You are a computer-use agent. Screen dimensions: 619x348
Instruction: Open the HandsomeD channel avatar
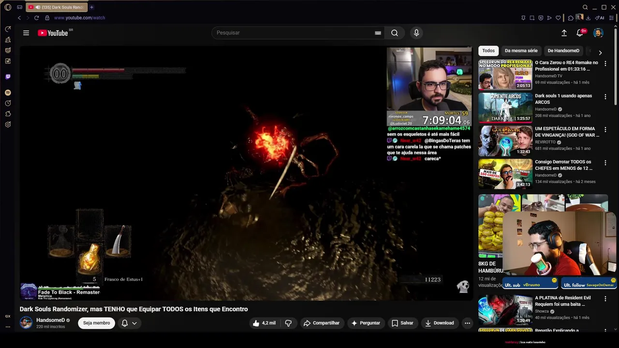tap(26, 323)
